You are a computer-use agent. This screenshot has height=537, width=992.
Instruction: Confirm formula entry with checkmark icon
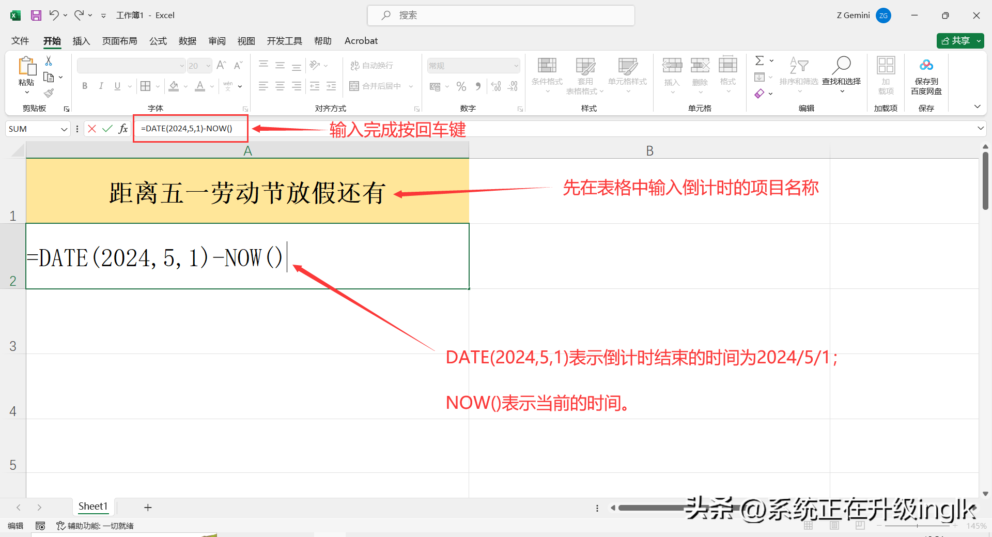tap(107, 129)
